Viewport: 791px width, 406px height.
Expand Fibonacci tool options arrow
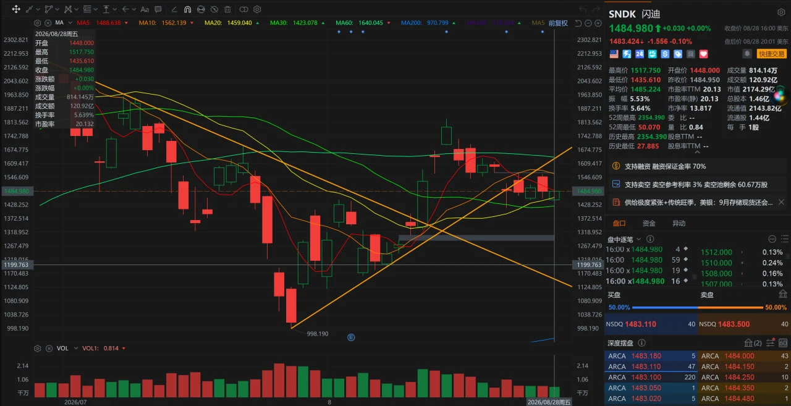point(96,9)
